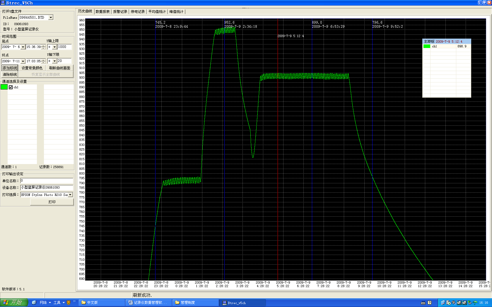Click the language bar help icon
492x307 pixels.
429,303
